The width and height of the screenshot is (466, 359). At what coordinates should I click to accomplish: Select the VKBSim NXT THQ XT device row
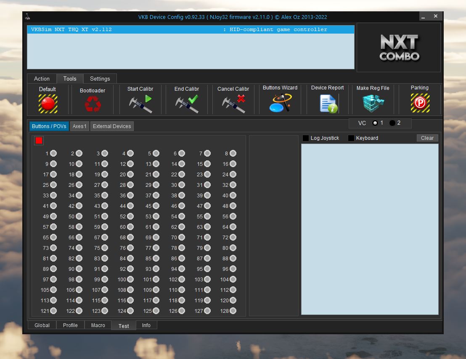pyautogui.click(x=191, y=29)
